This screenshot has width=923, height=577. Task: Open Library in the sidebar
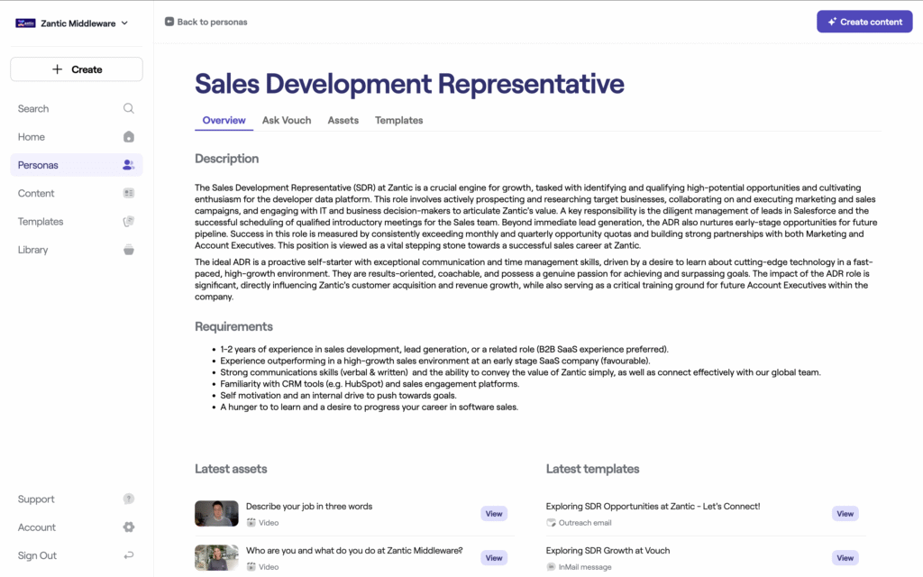point(77,250)
